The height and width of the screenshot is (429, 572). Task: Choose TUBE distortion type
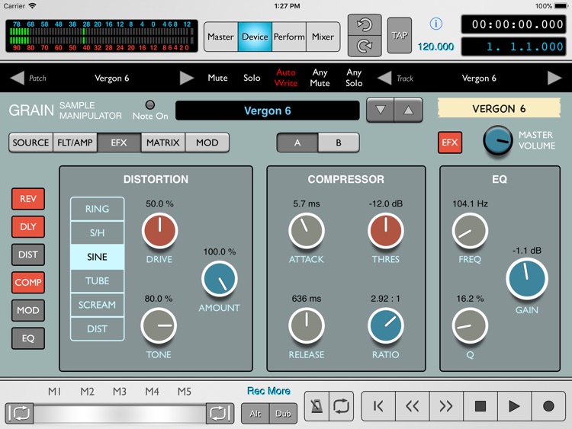[x=97, y=281]
